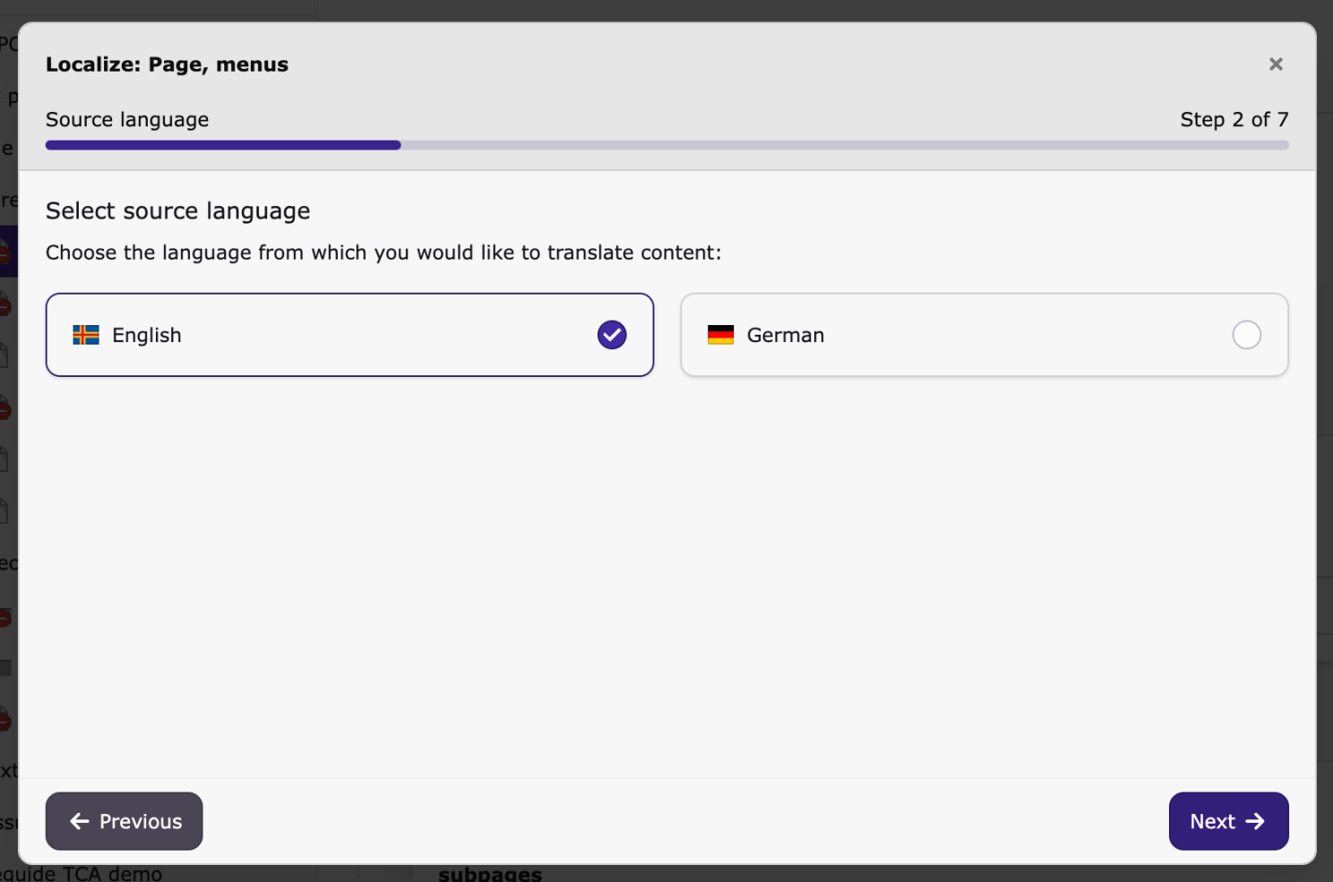Click the German flag icon
The width and height of the screenshot is (1333, 882).
[720, 335]
